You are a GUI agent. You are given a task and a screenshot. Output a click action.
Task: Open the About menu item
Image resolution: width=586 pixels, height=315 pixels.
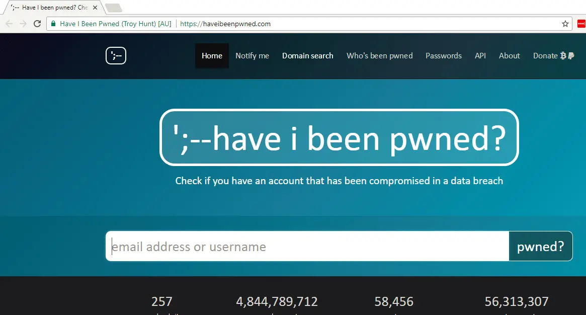point(510,56)
